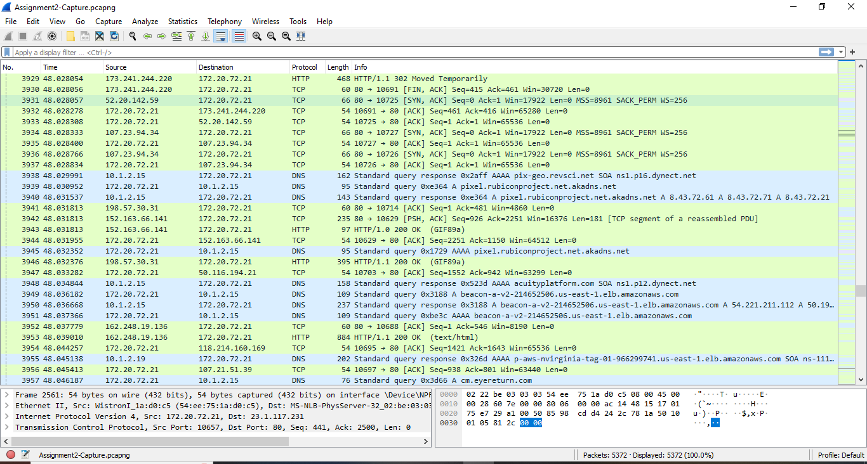Toggle the display filter bookmark
The width and height of the screenshot is (867, 464).
coord(7,52)
